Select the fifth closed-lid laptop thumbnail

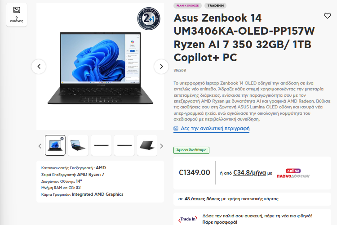click(147, 145)
